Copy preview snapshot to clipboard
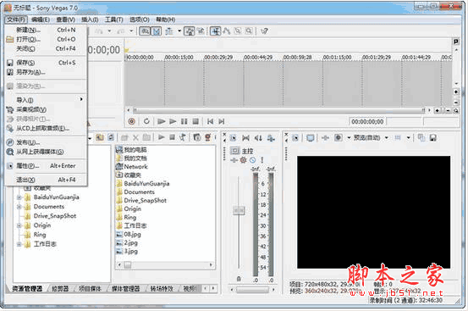Viewport: 468px width, 311px height. [421, 138]
